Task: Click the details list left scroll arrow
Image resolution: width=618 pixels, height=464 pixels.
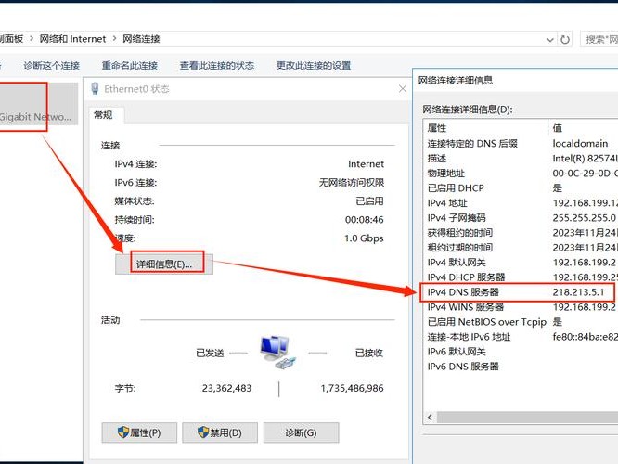Action: [430, 417]
